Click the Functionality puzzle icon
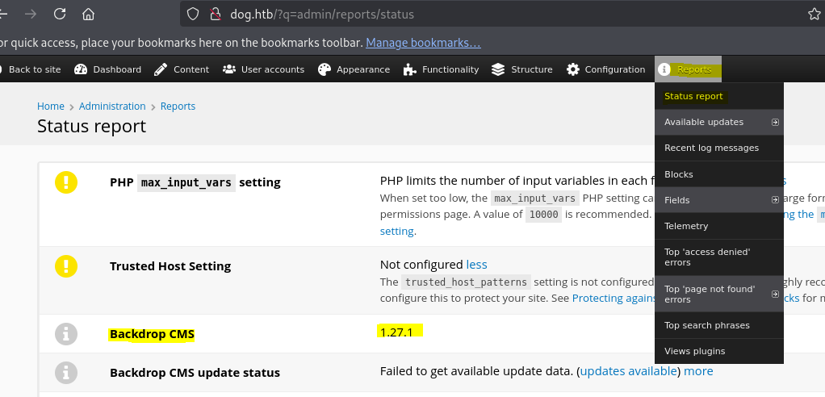This screenshot has width=825, height=397. click(410, 69)
